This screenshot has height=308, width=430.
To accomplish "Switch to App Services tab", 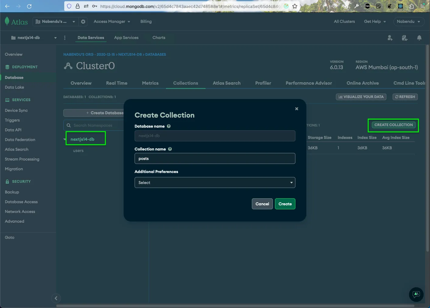I will [126, 38].
